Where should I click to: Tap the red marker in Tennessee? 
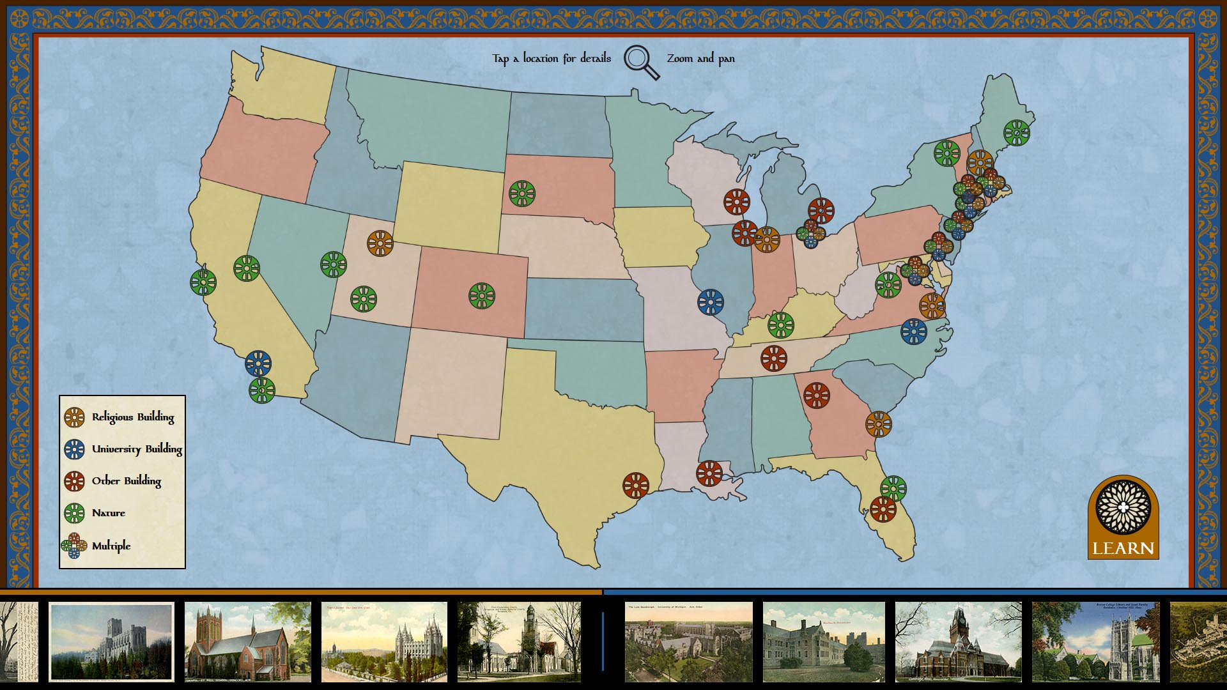(x=774, y=358)
